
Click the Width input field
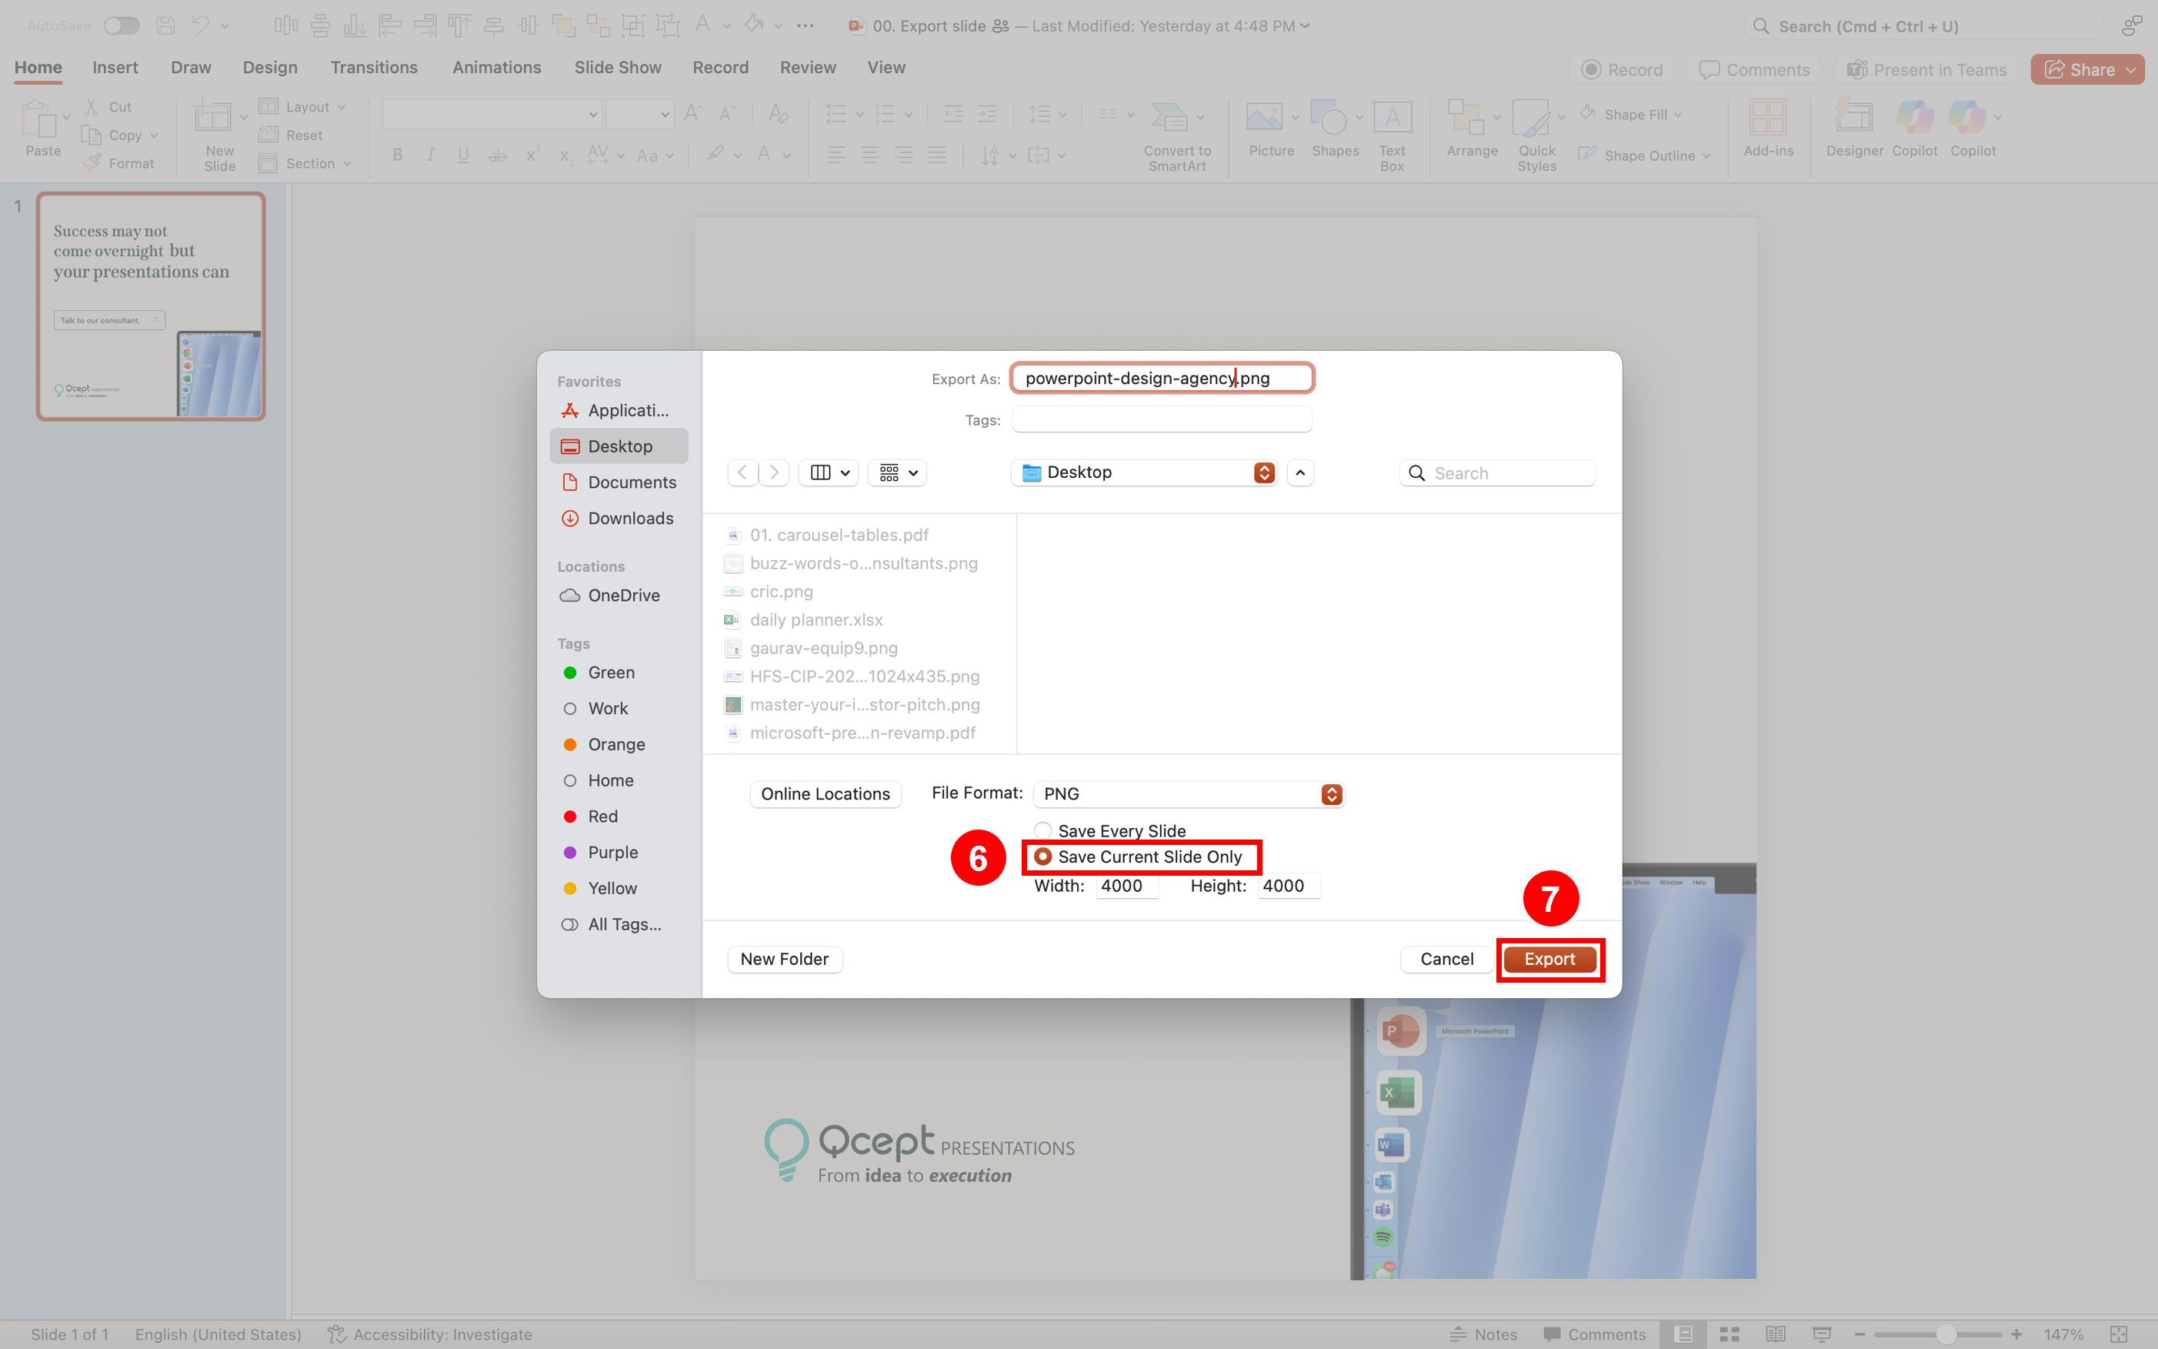[x=1126, y=886]
